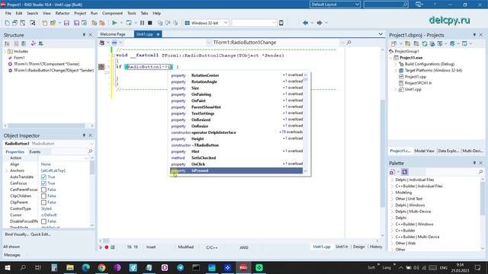This screenshot has height=274, width=488.
Task: Run the project with green play button
Action: pyautogui.click(x=114, y=23)
